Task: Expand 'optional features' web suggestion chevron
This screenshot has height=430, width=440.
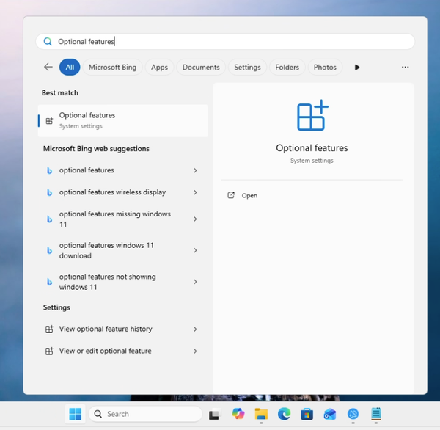Action: [x=195, y=170]
